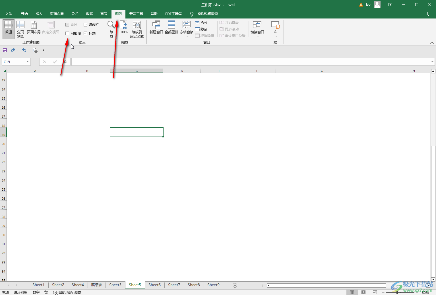Viewport: 436px width, 295px height.
Task: Click the status bar Page Layout icon
Action: 363,292
